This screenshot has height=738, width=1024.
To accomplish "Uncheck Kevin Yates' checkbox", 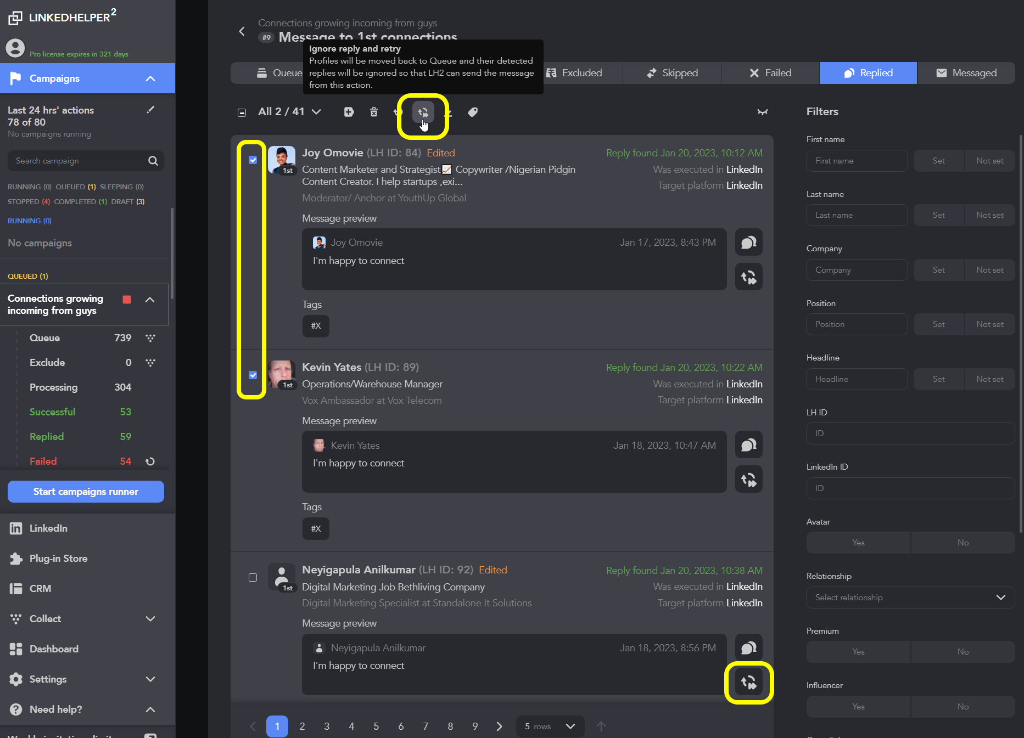I will (x=253, y=375).
